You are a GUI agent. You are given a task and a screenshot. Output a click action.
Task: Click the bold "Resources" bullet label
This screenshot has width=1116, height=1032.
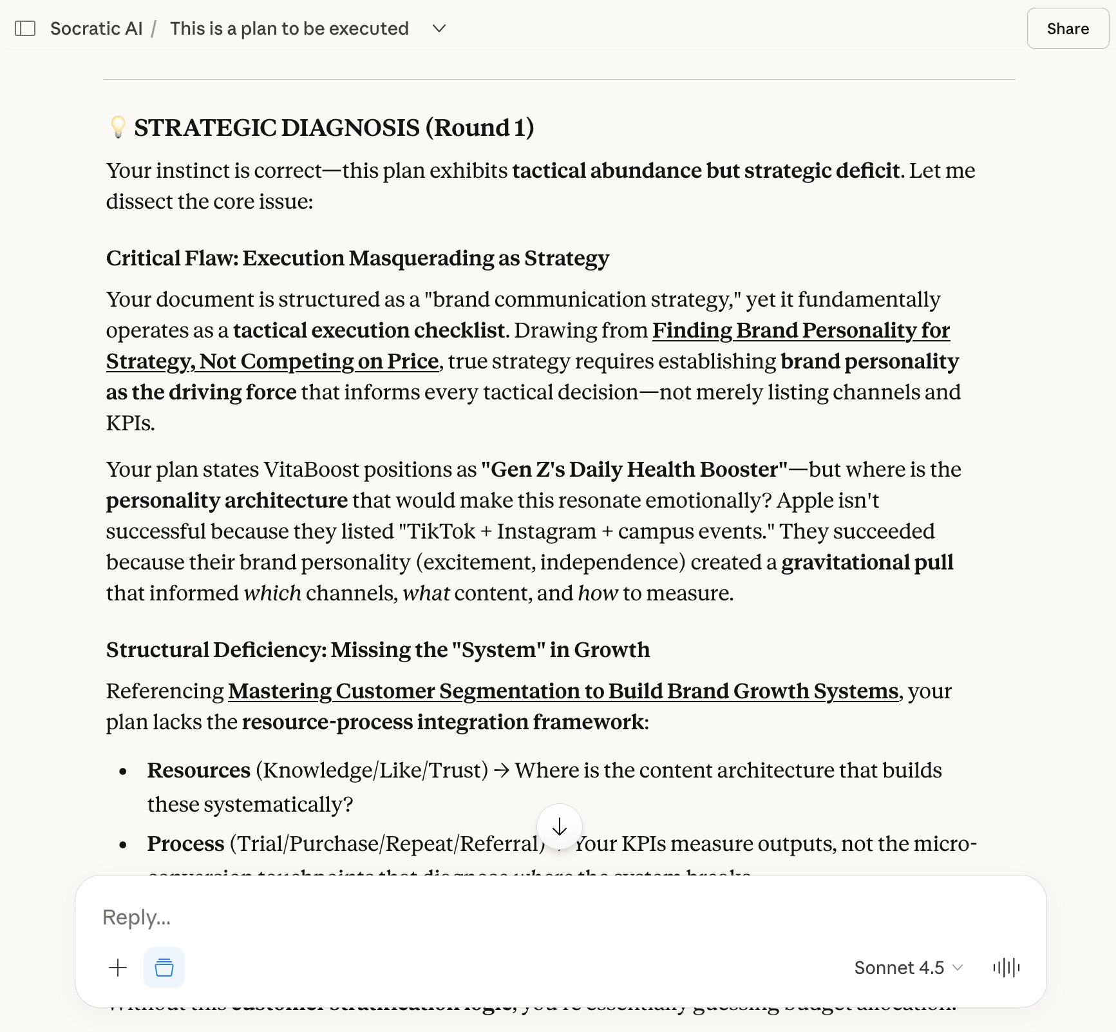click(x=198, y=770)
